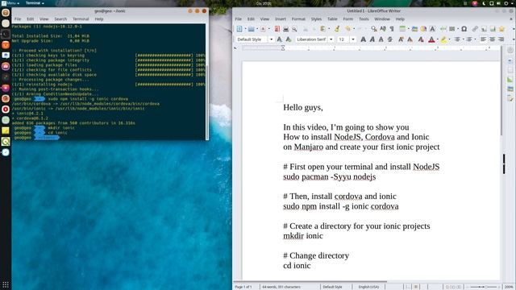Toggle Formatting Marks pilcrow icon
Image resolution: width=516 pixels, height=290 pixels.
point(392,29)
